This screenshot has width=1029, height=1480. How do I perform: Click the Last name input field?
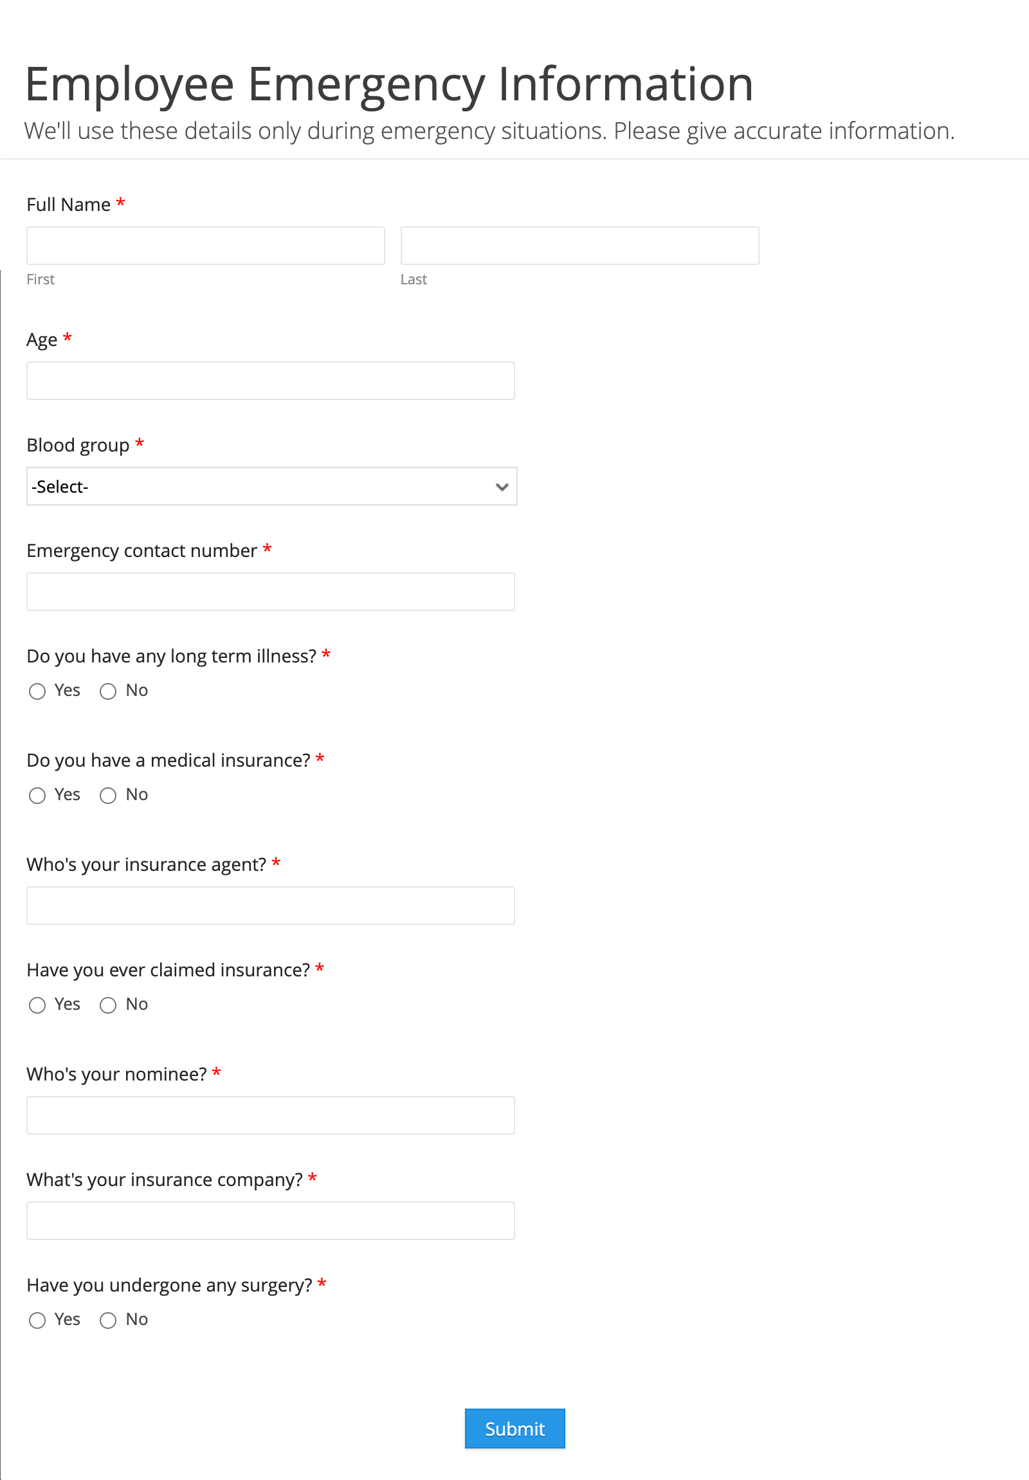(579, 246)
